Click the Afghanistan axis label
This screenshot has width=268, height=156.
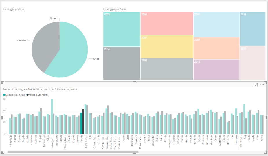11,141
